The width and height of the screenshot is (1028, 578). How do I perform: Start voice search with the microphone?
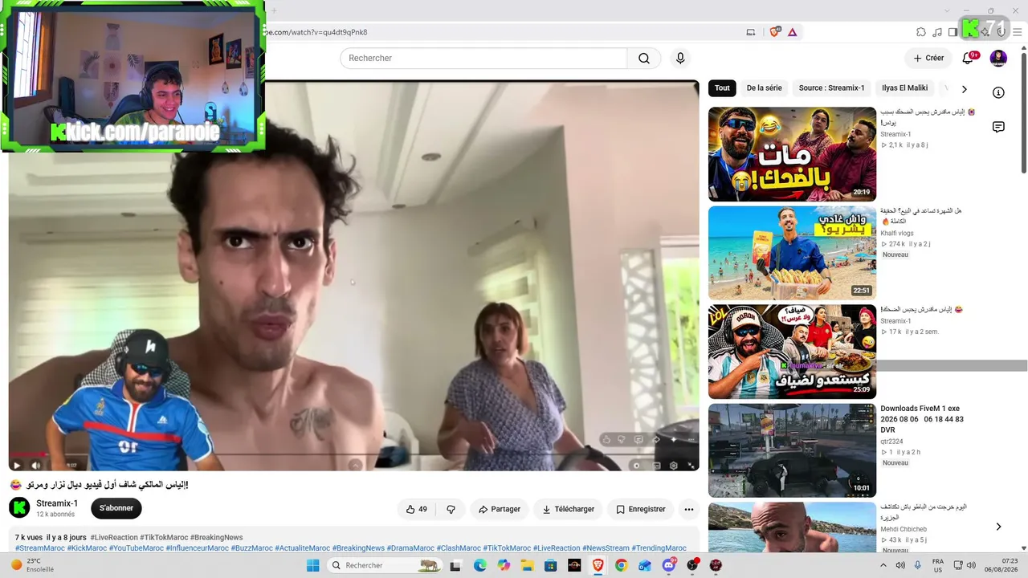point(680,58)
